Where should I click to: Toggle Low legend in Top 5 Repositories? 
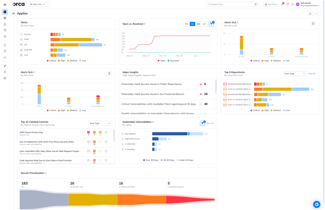click(x=286, y=110)
